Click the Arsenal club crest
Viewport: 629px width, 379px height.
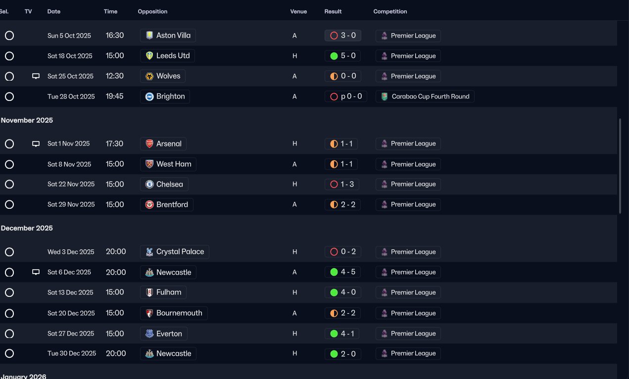point(149,144)
